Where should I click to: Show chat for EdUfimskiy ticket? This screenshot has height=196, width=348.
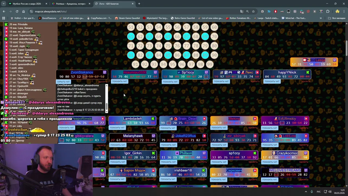tap(270, 128)
